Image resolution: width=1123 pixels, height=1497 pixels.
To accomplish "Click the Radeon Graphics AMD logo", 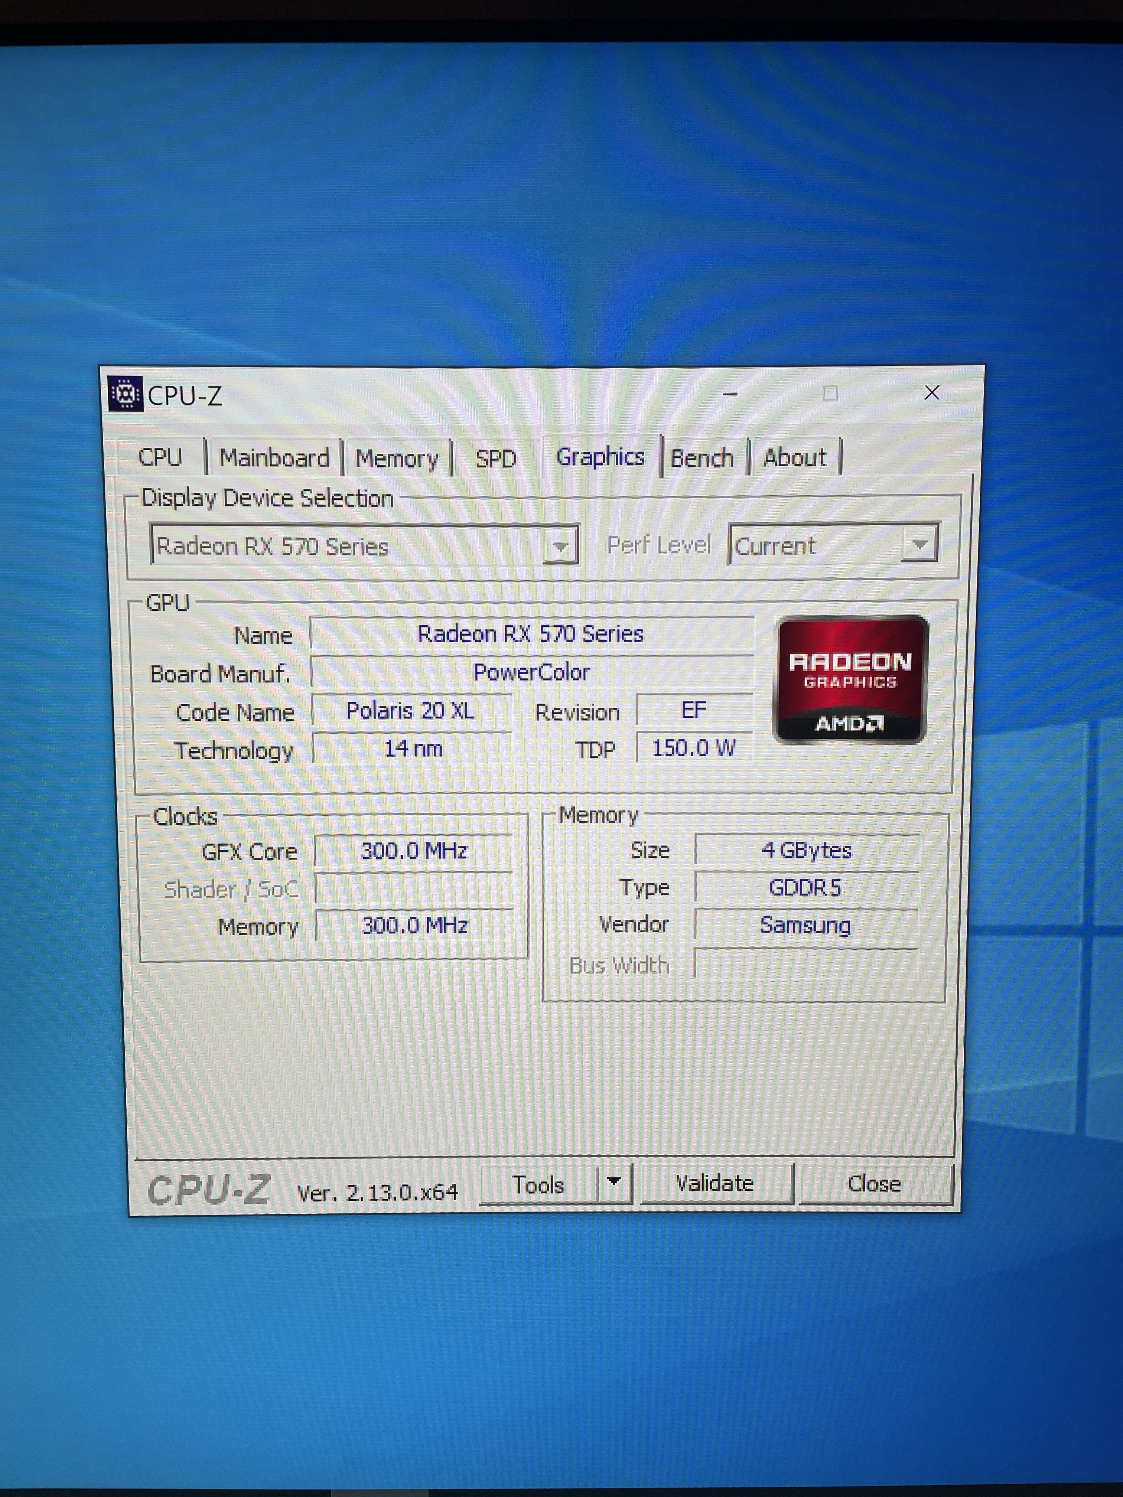I will pos(850,679).
